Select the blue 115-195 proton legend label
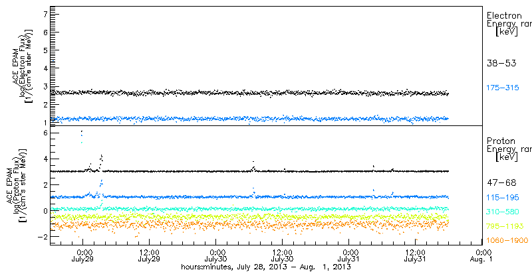 pos(503,197)
